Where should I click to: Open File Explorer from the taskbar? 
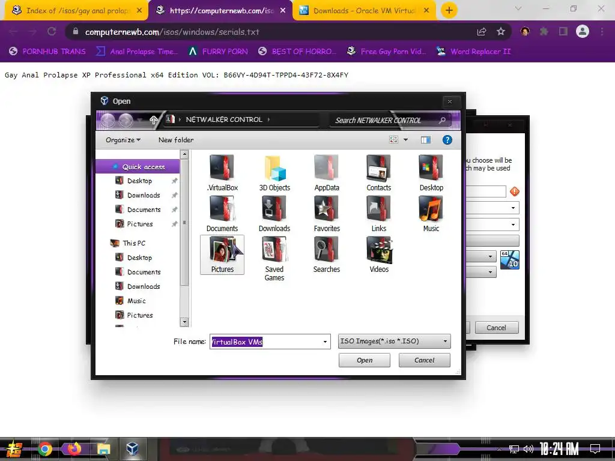click(103, 449)
